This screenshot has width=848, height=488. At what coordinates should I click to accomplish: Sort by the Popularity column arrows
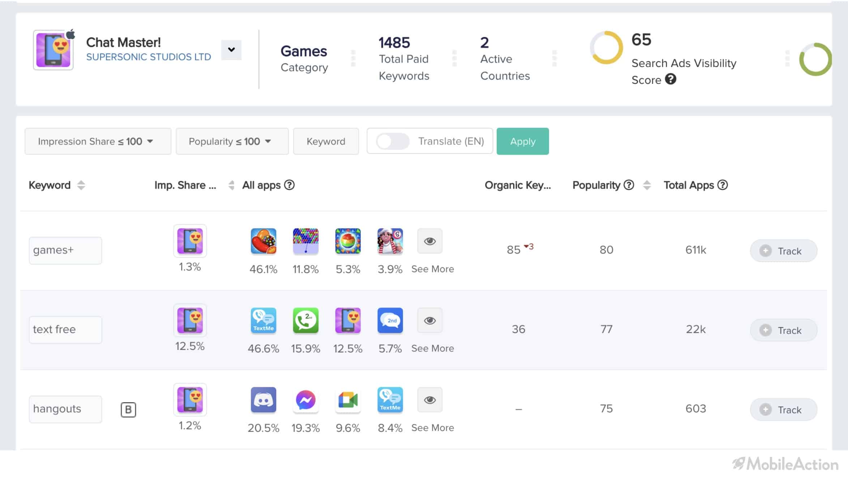click(647, 185)
